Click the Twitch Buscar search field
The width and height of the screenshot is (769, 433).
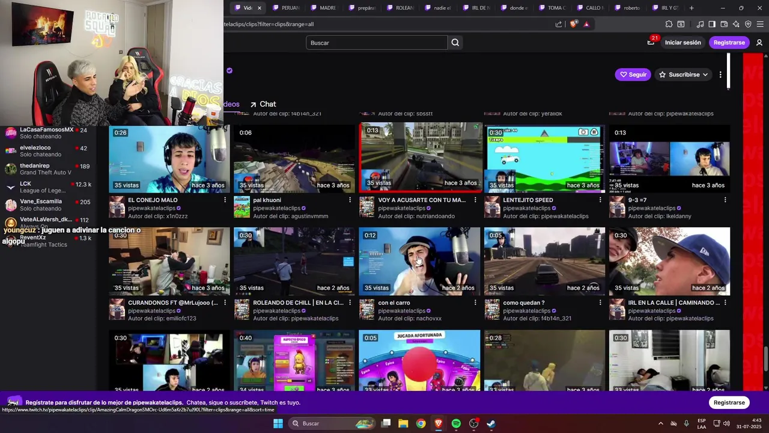[x=377, y=43]
